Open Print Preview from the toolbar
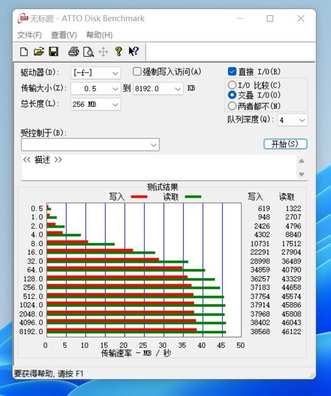 point(88,52)
